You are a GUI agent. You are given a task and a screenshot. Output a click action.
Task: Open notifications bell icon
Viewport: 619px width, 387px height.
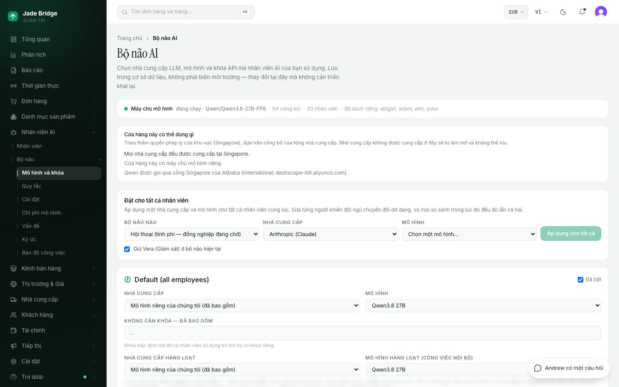pos(582,12)
